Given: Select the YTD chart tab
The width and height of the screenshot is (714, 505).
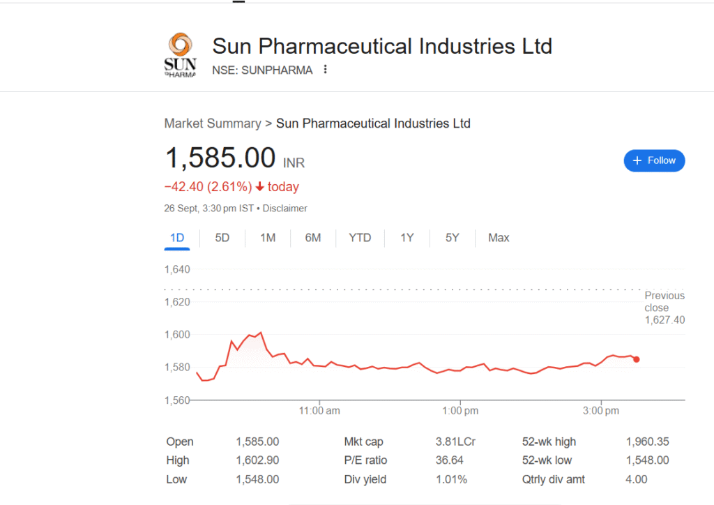Looking at the screenshot, I should pos(360,238).
